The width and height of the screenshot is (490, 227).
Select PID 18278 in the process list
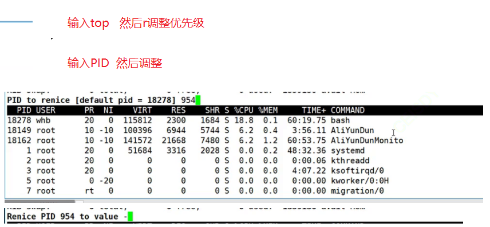[19, 120]
